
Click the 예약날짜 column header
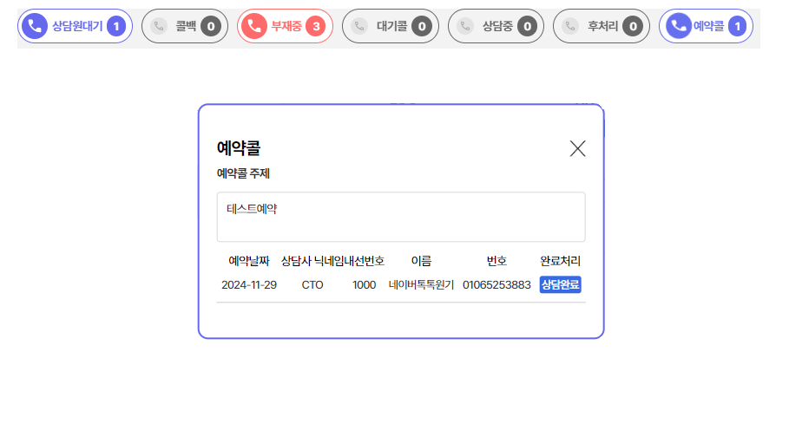pyautogui.click(x=249, y=261)
